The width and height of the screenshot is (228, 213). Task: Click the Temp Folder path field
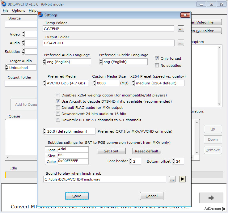click(x=108, y=29)
